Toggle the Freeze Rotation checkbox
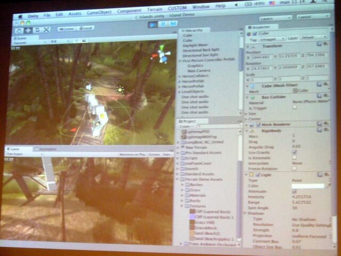The height and width of the screenshot is (256, 341). (x=295, y=169)
